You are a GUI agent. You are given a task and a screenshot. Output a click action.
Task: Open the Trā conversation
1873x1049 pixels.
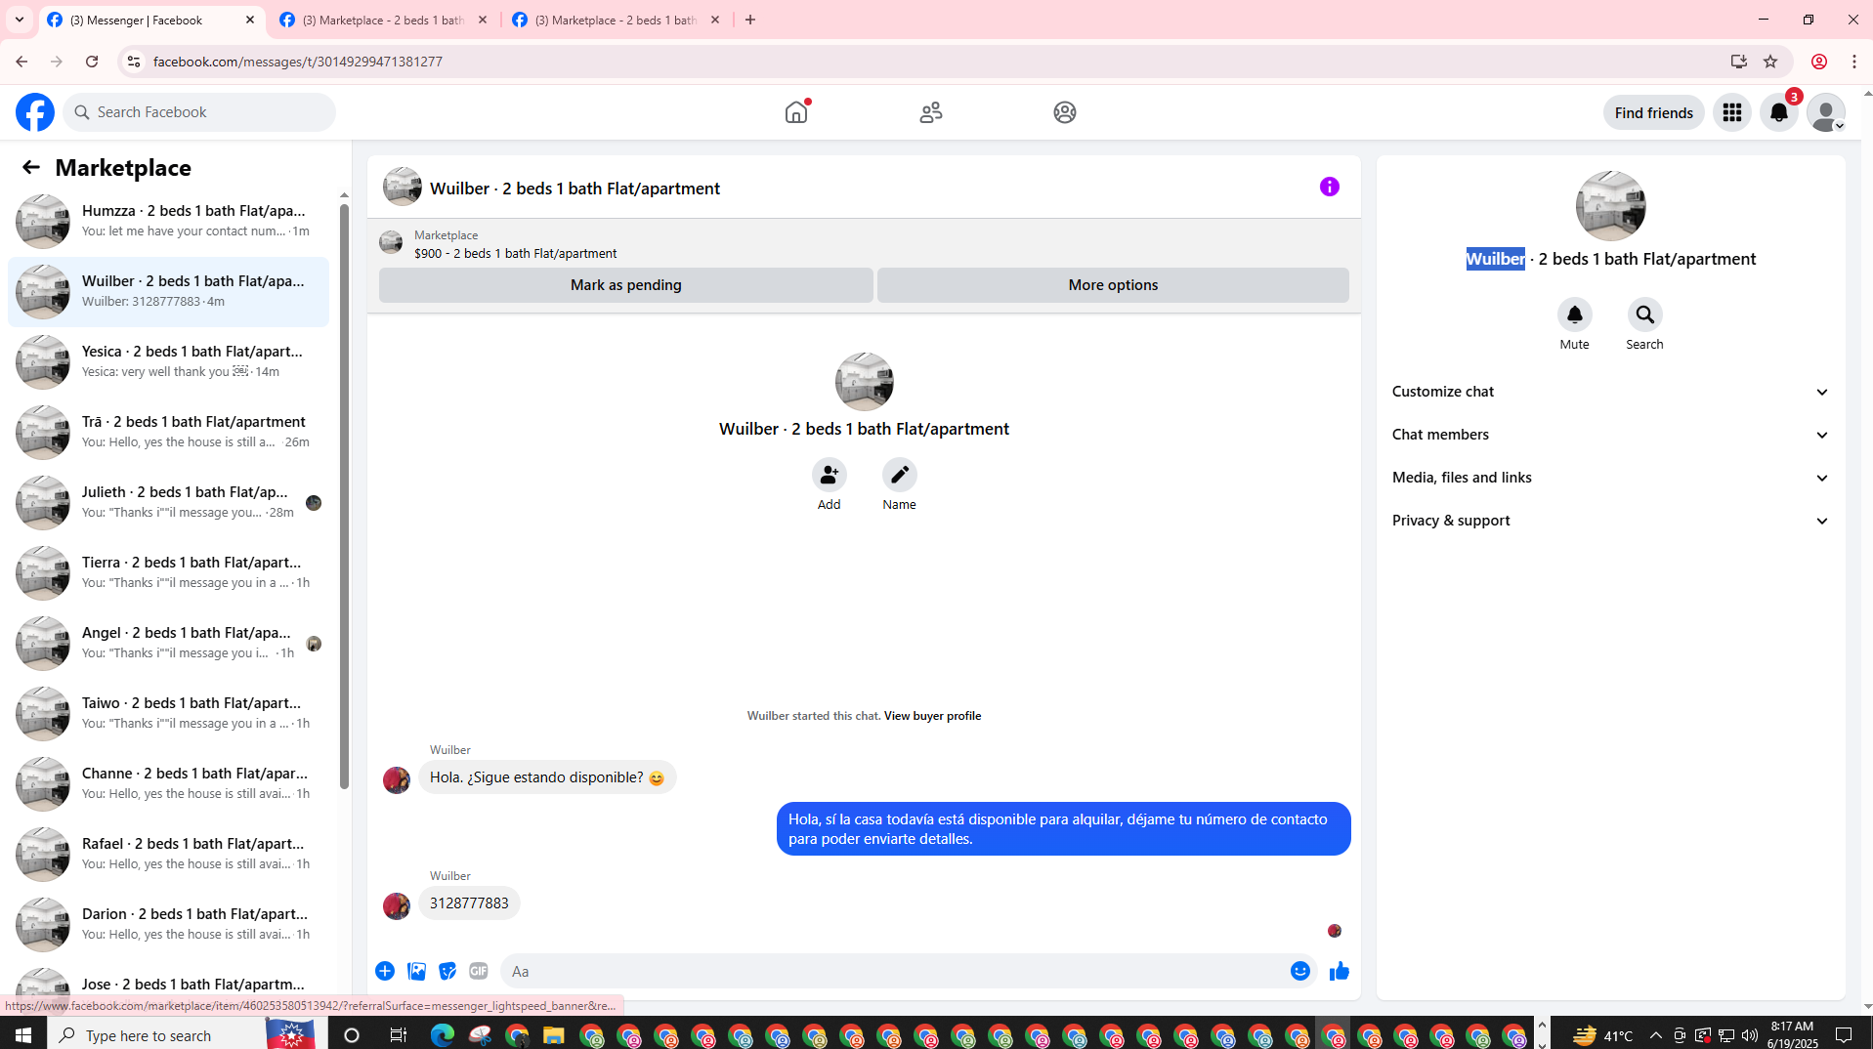tap(169, 433)
